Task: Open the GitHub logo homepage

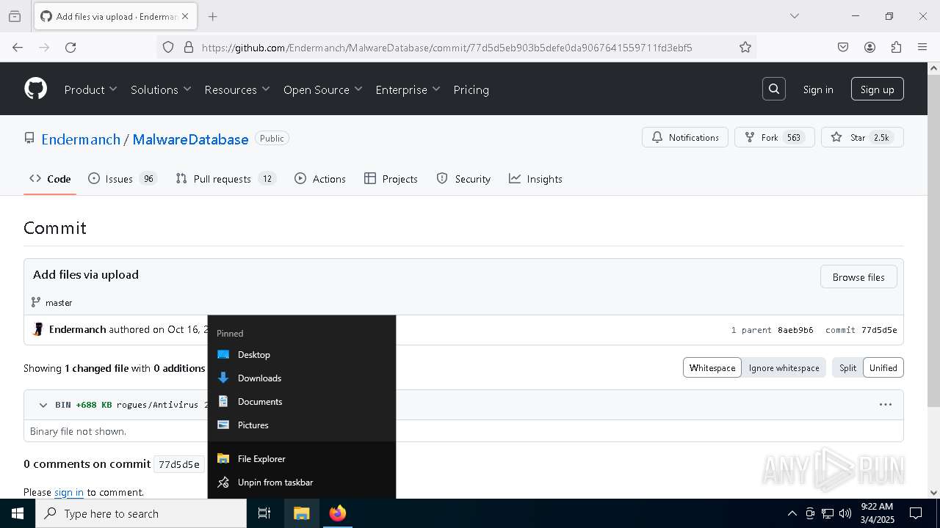Action: tap(35, 89)
